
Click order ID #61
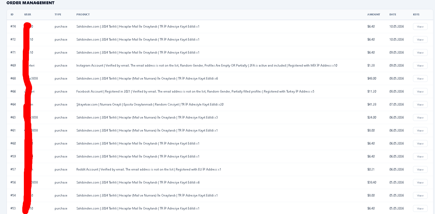(13, 130)
